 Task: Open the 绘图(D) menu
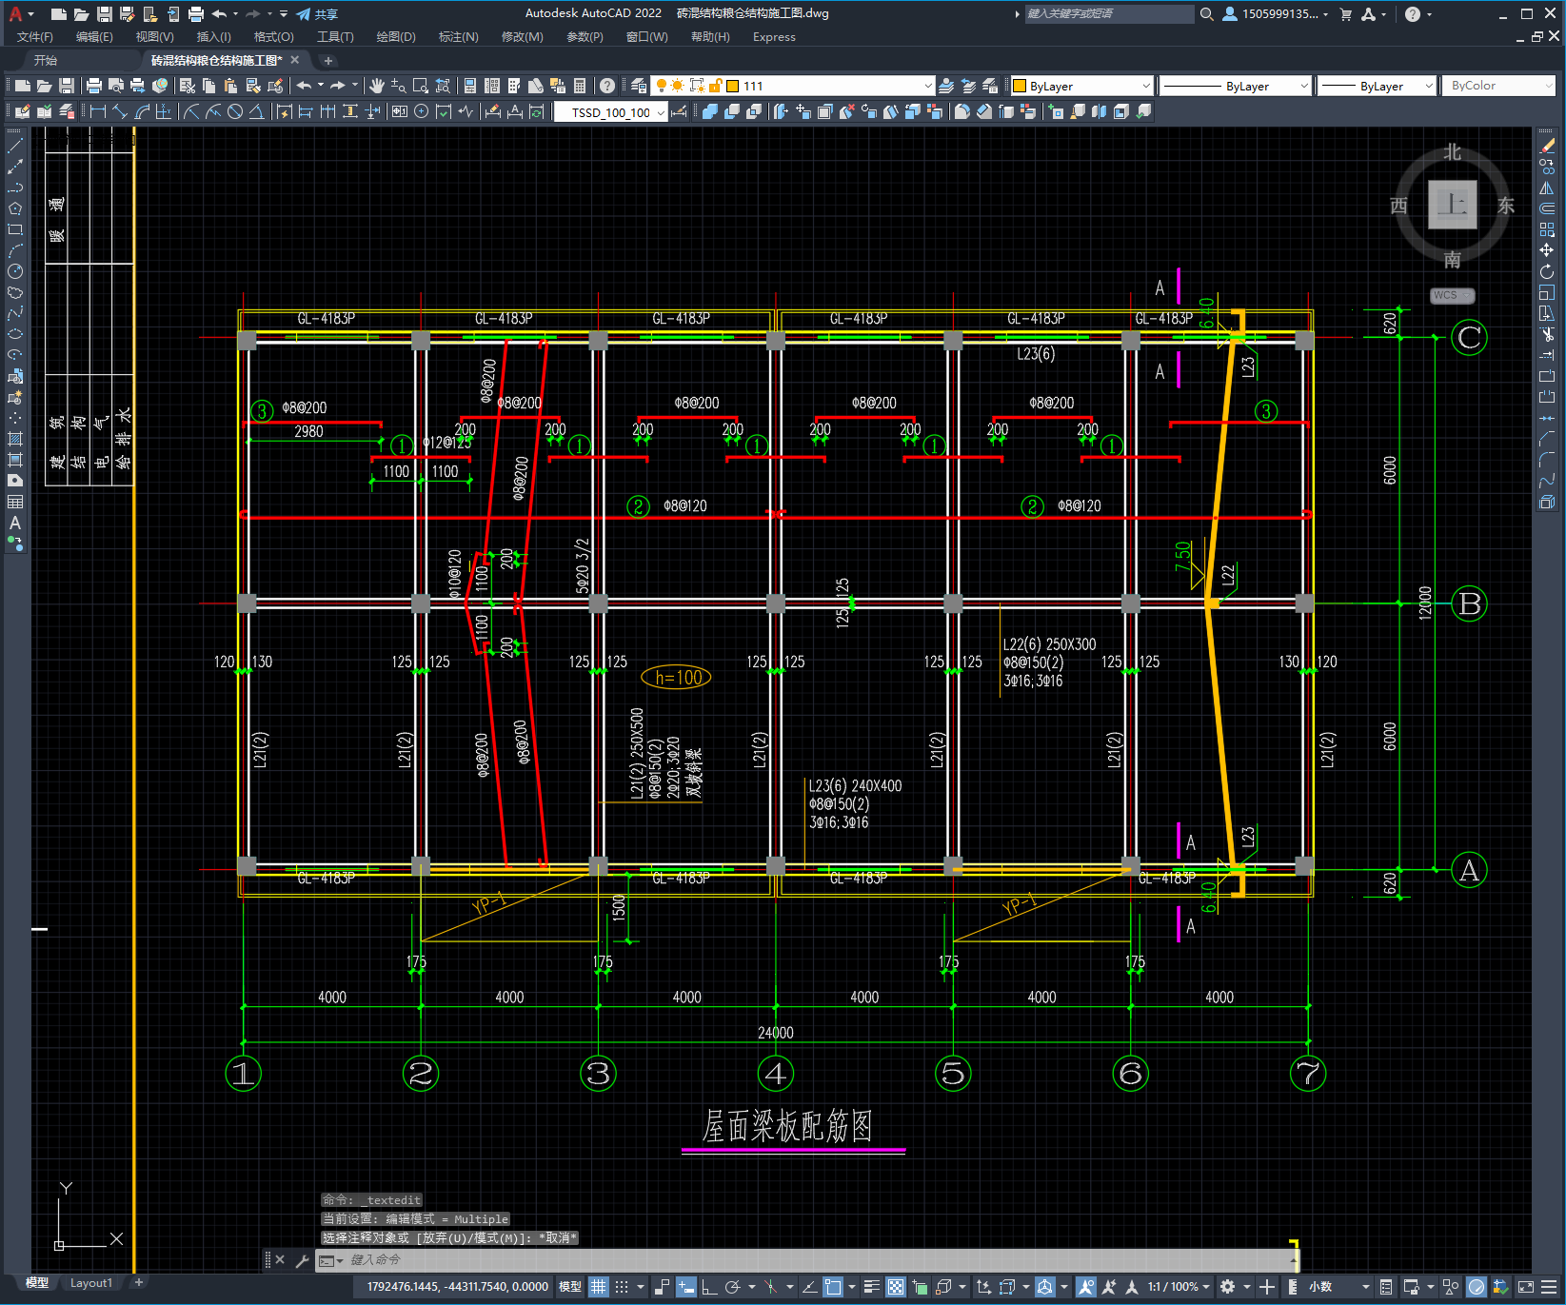coord(396,37)
